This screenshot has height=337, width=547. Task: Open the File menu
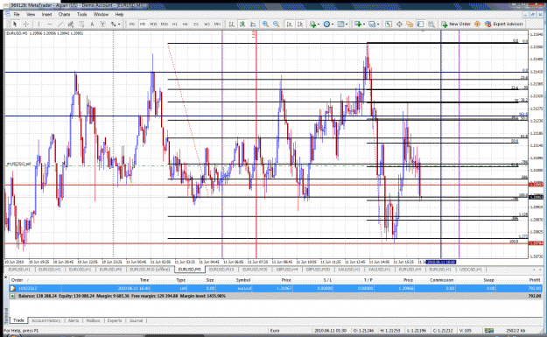[x=17, y=14]
